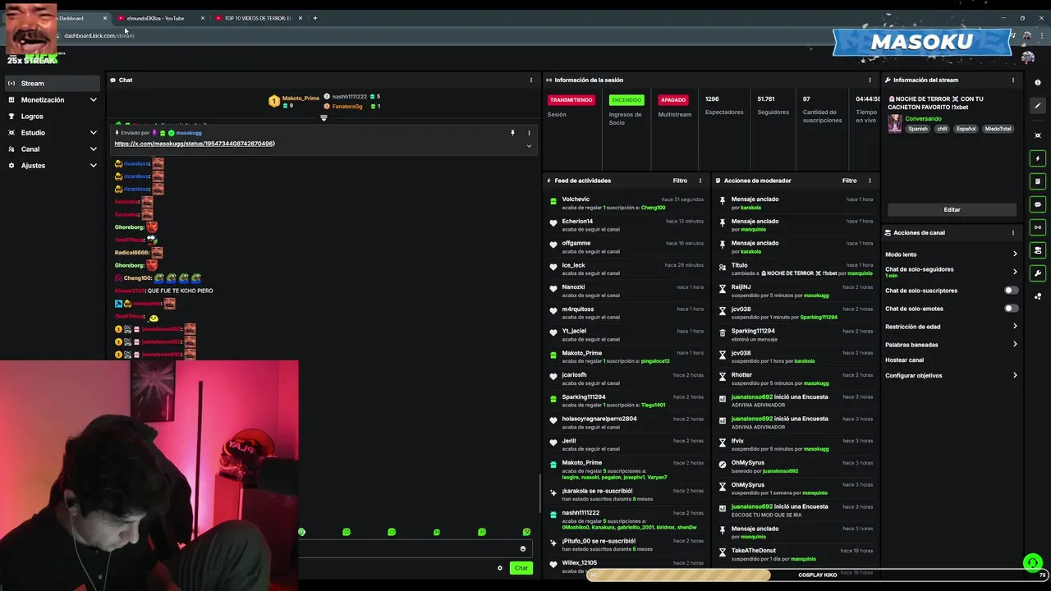Click the focus frame sidebar icon
The image size is (1051, 591).
[1038, 135]
